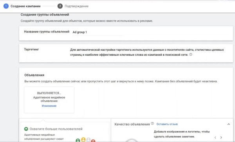
Task: Click the Таргетинг section label
Action: click(31, 49)
